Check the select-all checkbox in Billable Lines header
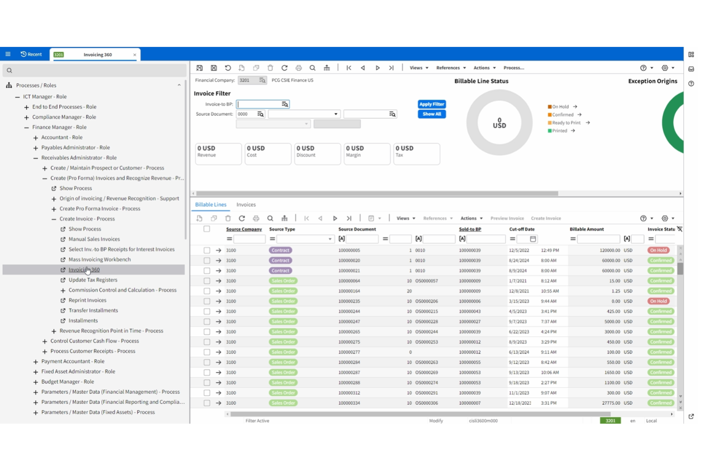 207,229
